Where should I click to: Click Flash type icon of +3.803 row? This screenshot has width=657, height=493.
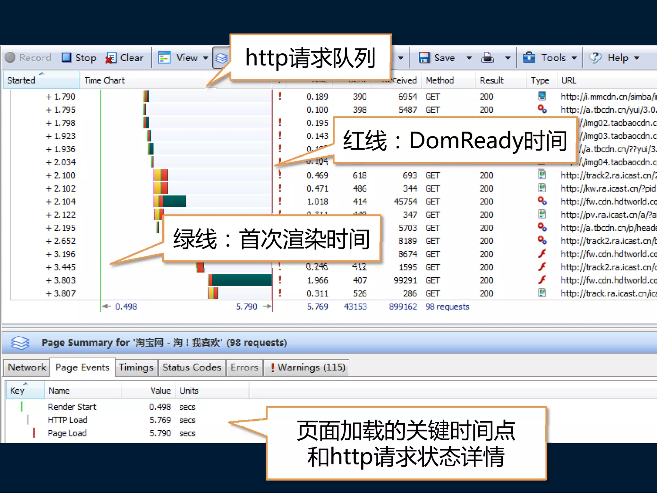542,280
